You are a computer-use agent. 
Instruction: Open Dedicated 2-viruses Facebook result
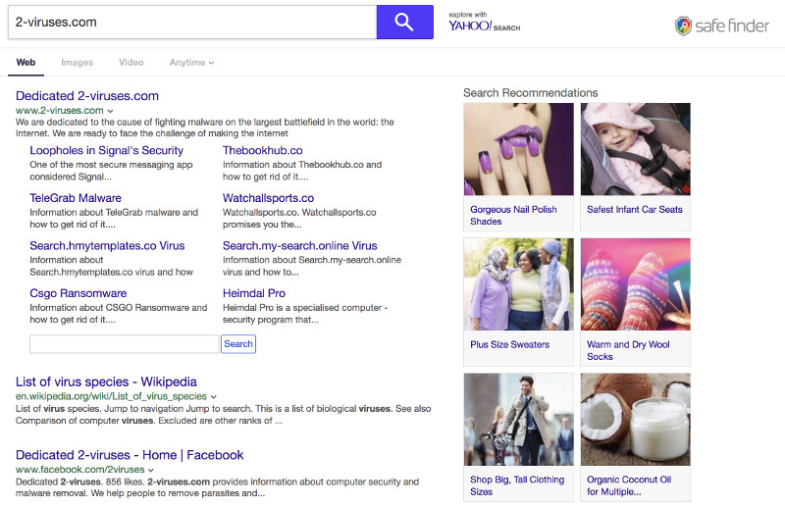[130, 455]
